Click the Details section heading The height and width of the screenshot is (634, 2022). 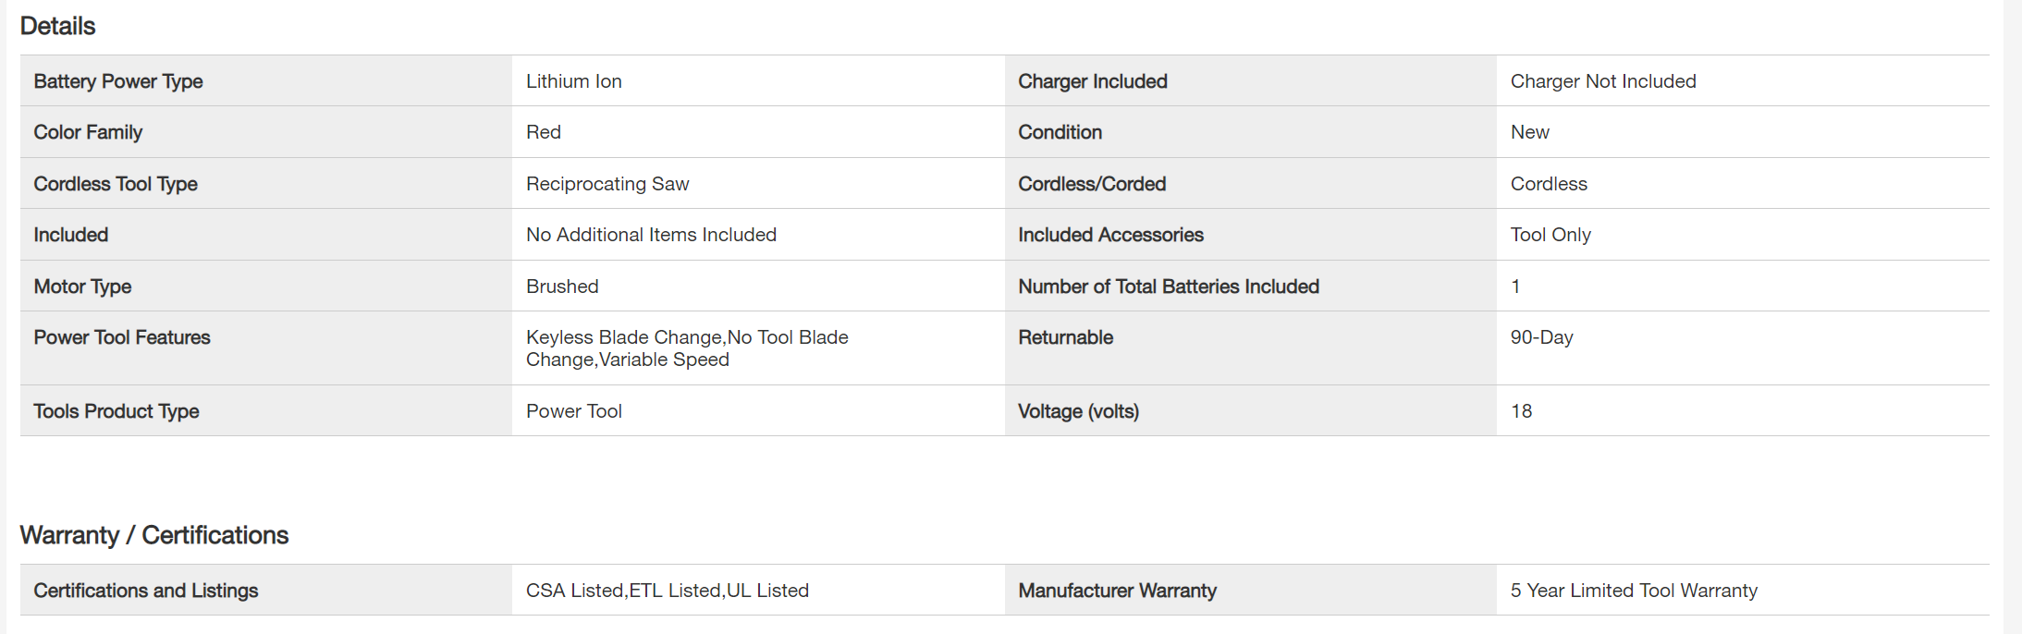57,26
